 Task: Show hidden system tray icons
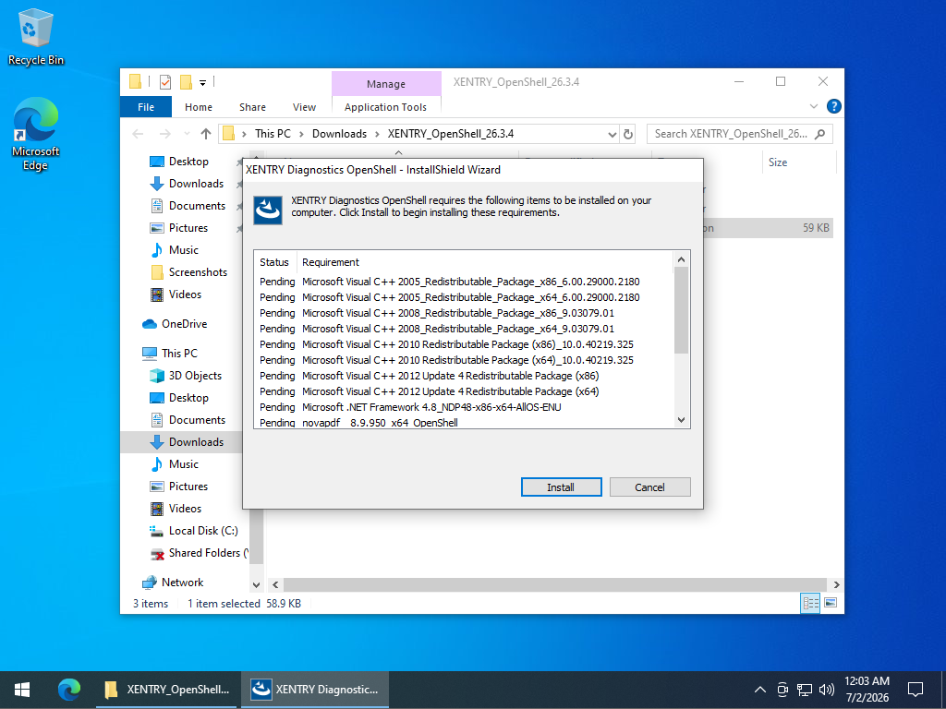click(x=759, y=689)
